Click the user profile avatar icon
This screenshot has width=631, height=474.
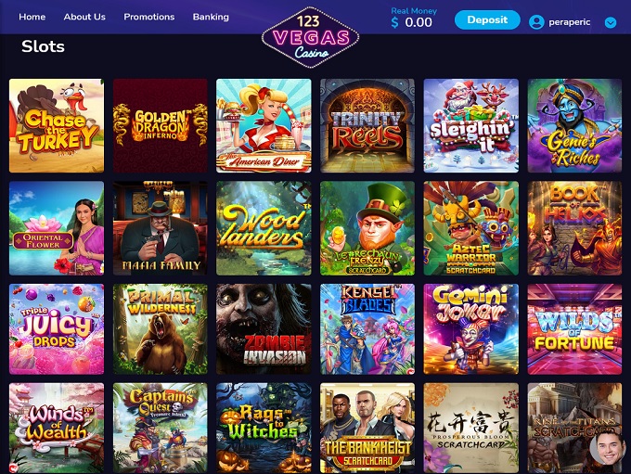(536, 21)
